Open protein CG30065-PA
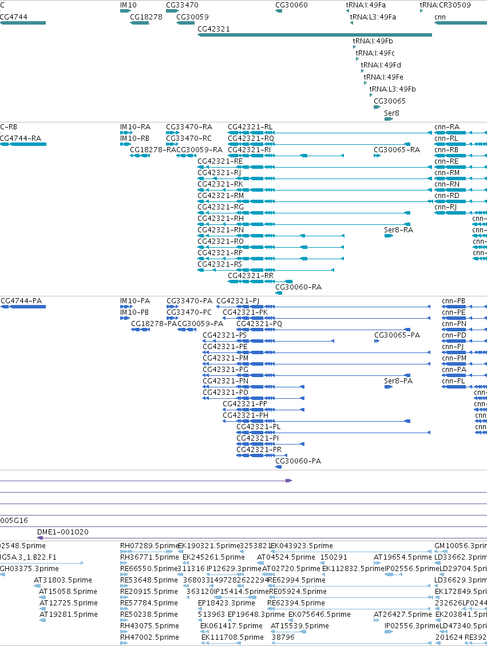Image resolution: width=487 pixels, height=646 pixels. point(397,335)
